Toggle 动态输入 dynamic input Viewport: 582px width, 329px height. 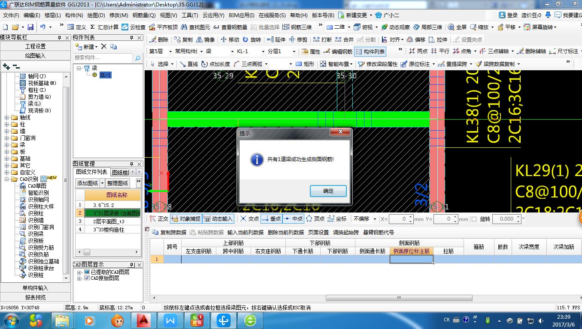pyautogui.click(x=218, y=218)
